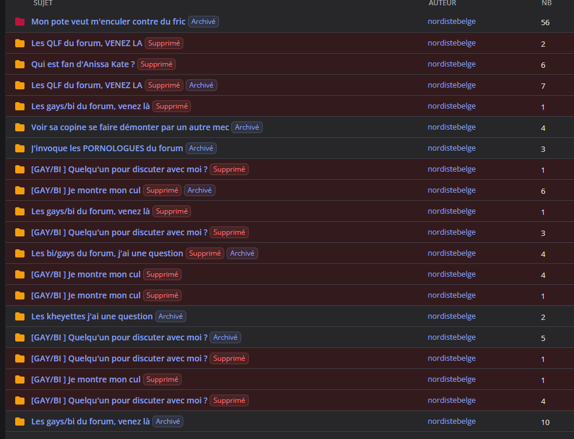
Task: Open "Les bi/gays du forum, j'ai une question" topic
Action: coord(107,253)
